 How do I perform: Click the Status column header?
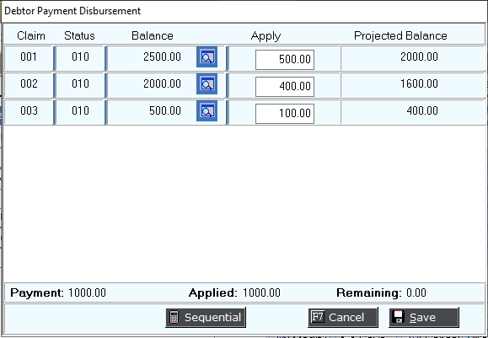pyautogui.click(x=79, y=35)
